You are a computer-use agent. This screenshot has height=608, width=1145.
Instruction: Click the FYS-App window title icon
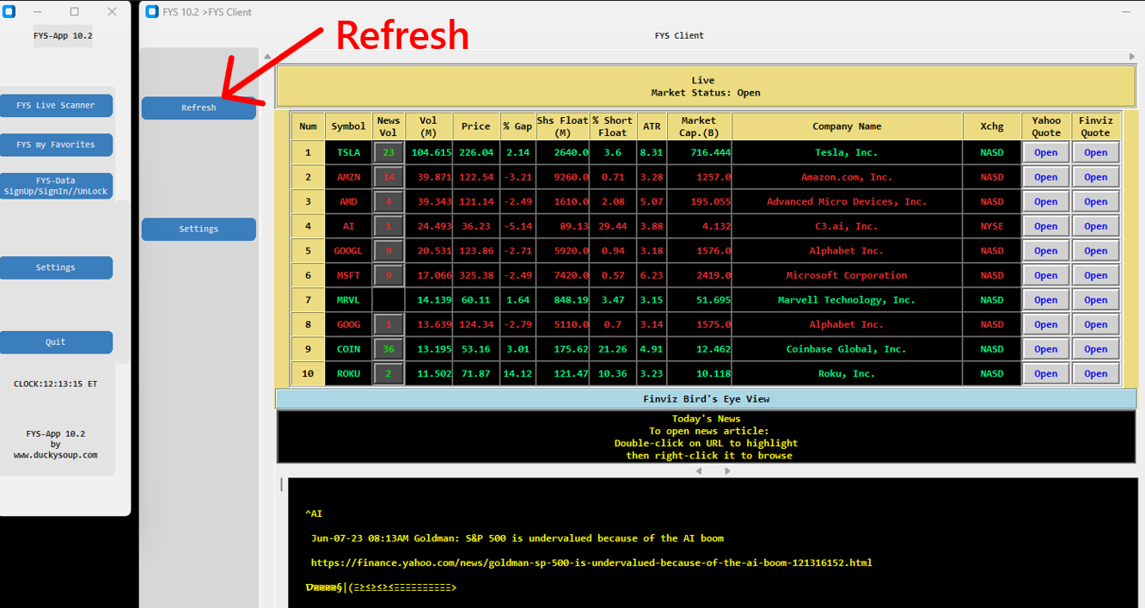pos(9,12)
